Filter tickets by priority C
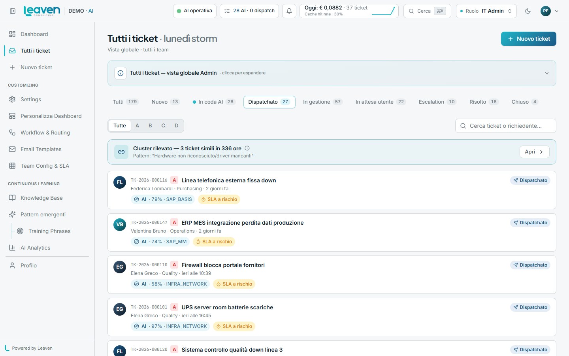The height and width of the screenshot is (356, 569). pos(163,126)
